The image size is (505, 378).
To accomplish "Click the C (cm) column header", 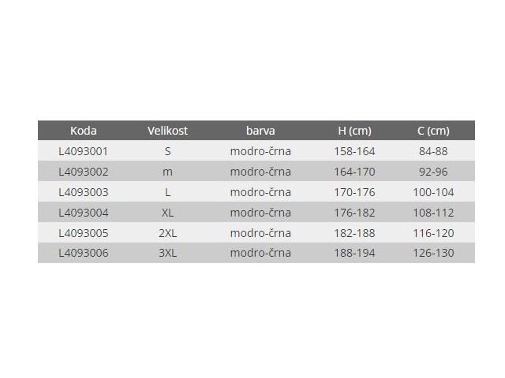I will tap(432, 131).
